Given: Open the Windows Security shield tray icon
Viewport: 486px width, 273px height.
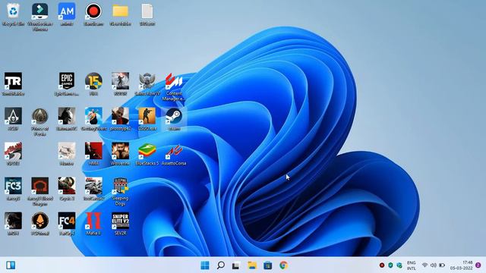Looking at the screenshot, I should tap(390, 265).
